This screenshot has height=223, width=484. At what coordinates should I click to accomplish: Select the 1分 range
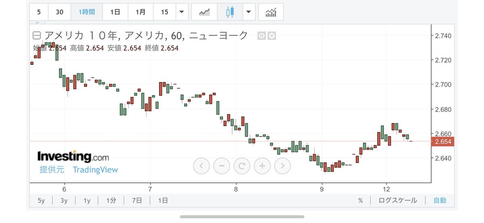[112, 200]
